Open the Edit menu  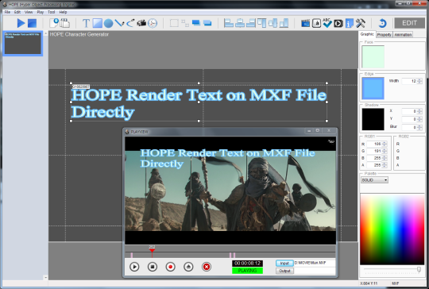tap(17, 12)
